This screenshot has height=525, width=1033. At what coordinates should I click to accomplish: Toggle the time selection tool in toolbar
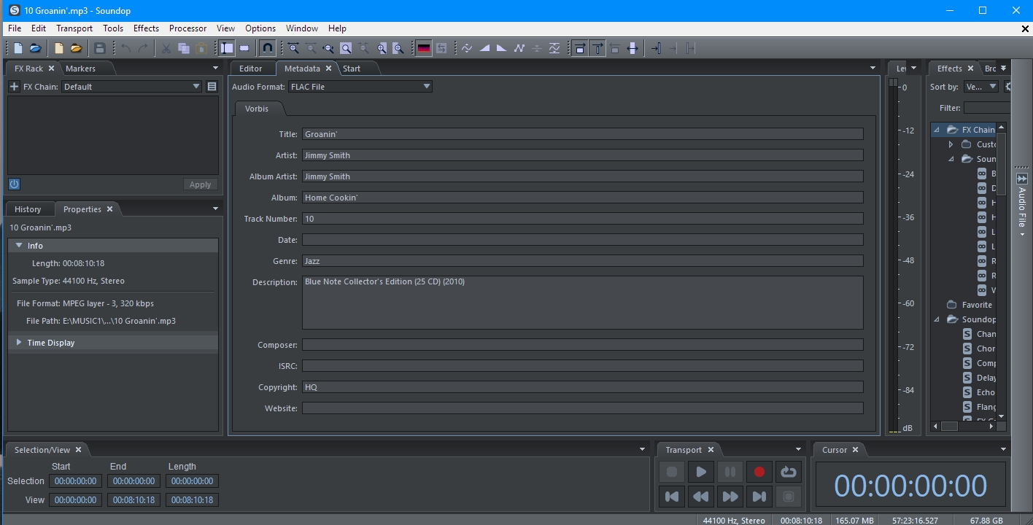click(227, 48)
